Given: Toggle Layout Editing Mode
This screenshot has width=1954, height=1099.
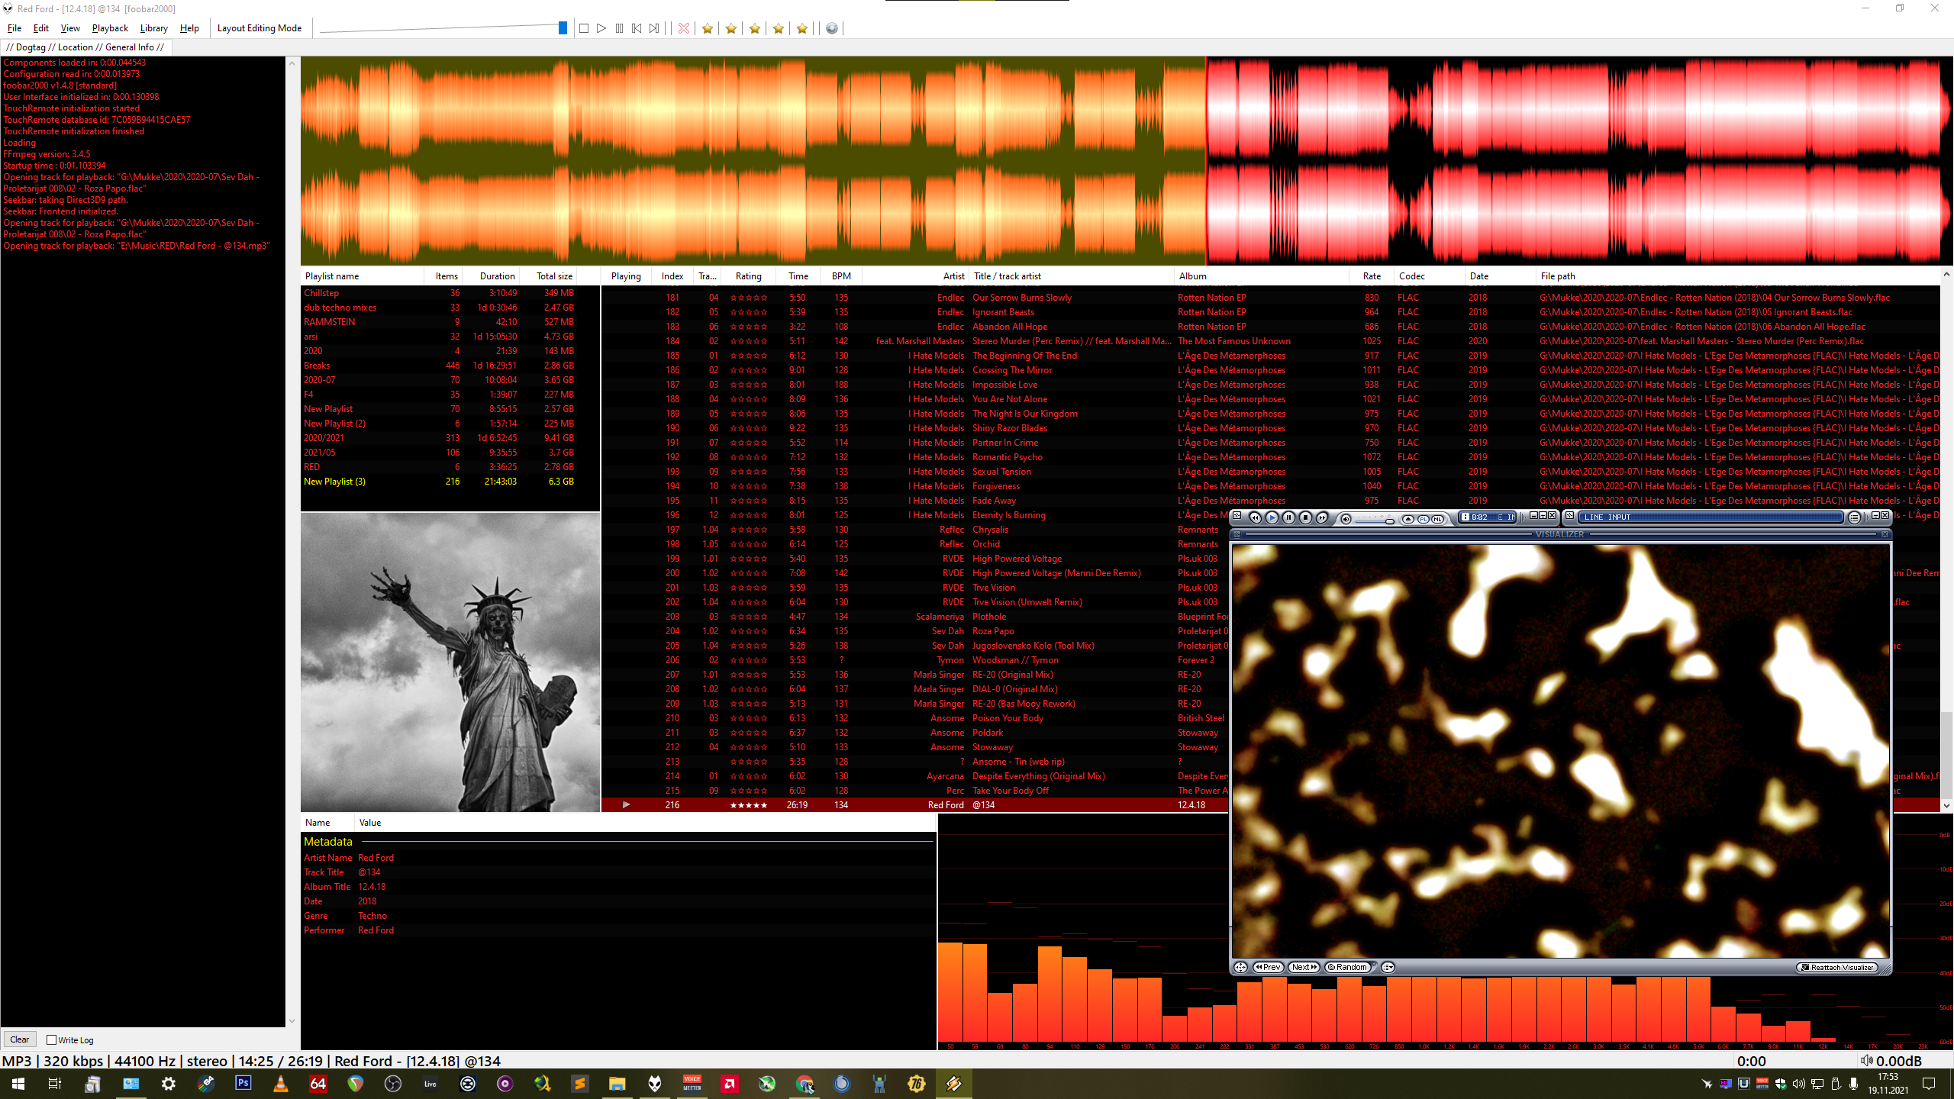Looking at the screenshot, I should [260, 28].
